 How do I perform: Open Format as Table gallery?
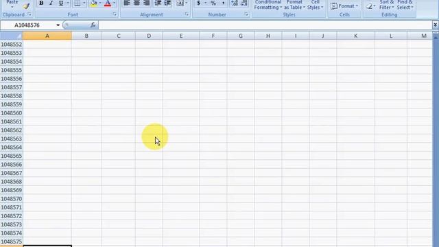[x=294, y=5]
